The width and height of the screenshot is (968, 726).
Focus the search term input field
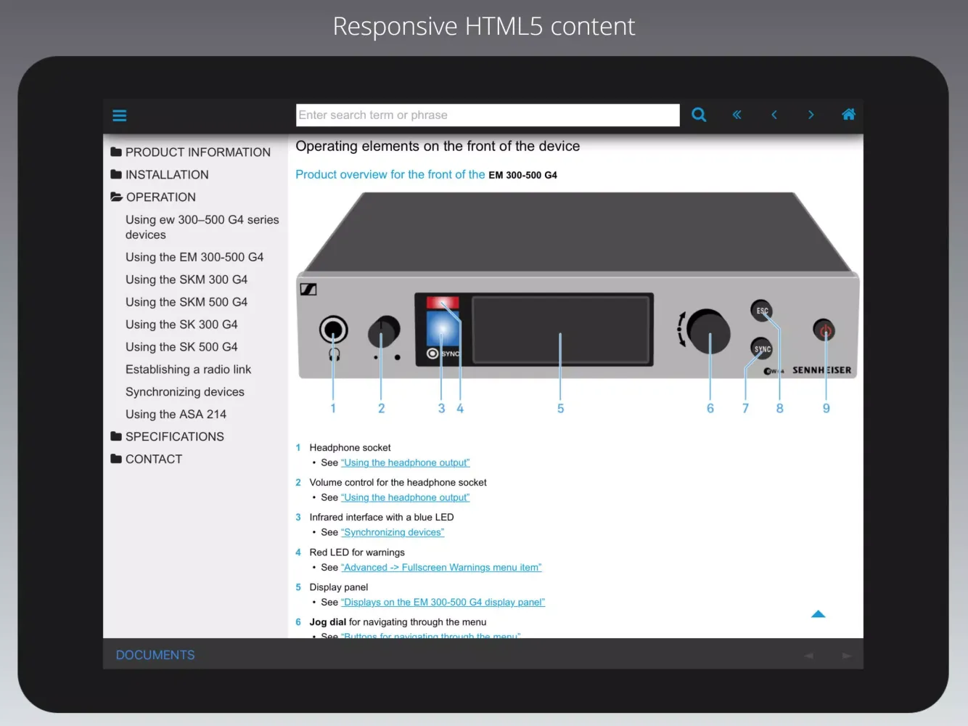click(488, 115)
